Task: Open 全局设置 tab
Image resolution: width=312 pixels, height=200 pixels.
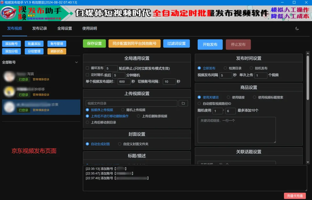Action: pyautogui.click(x=65, y=29)
